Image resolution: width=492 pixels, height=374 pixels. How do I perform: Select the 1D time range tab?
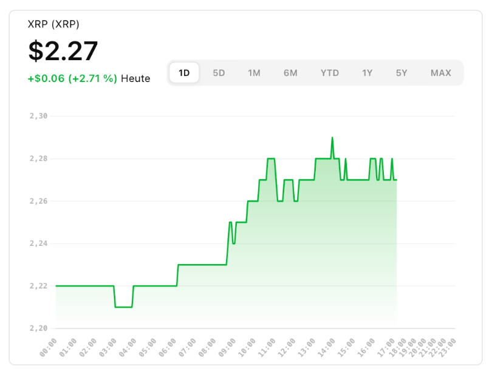click(184, 73)
